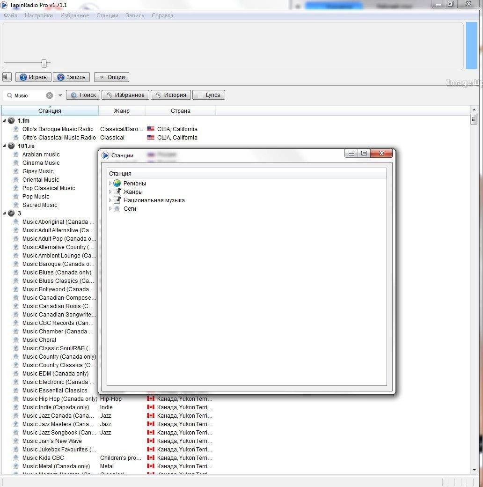
Task: Expand the Регионы tree node
Action: [110, 183]
